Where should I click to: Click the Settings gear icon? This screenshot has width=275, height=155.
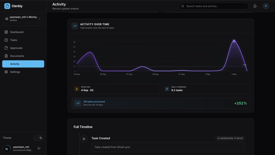(6, 72)
